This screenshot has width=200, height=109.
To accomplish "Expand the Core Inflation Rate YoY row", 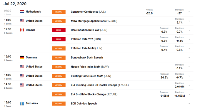I will tap(189, 30).
